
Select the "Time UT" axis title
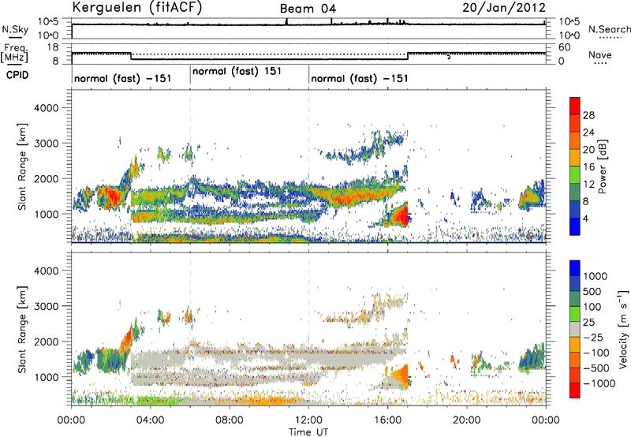click(308, 432)
